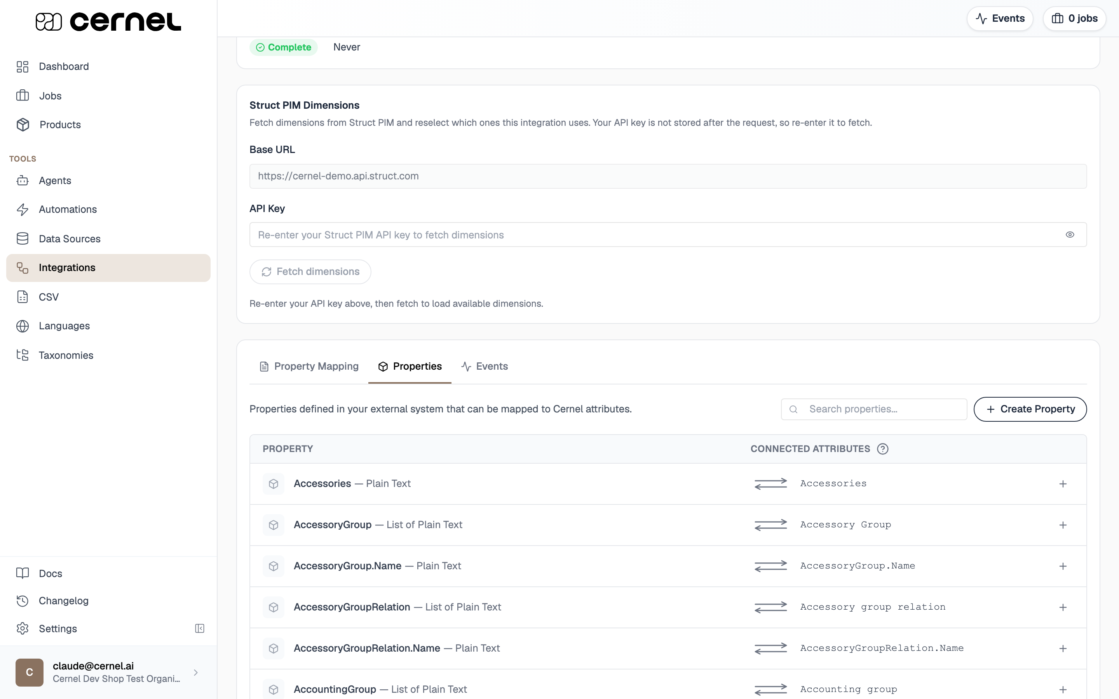Add connected attribute to AccessoryGroup.Name row
Viewport: 1119px width, 699px height.
(x=1063, y=566)
